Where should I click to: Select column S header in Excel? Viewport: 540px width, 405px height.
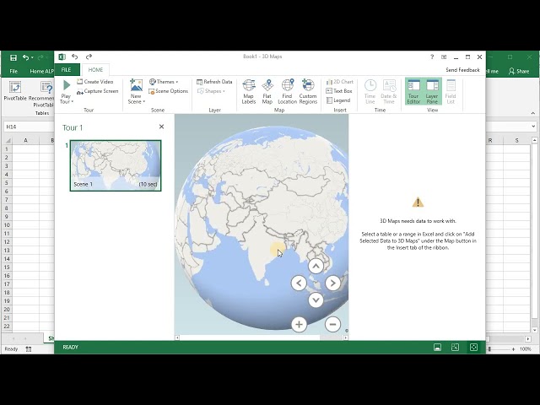coord(516,141)
